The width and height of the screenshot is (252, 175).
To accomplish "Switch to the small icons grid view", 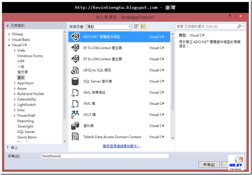I will tap(136, 27).
